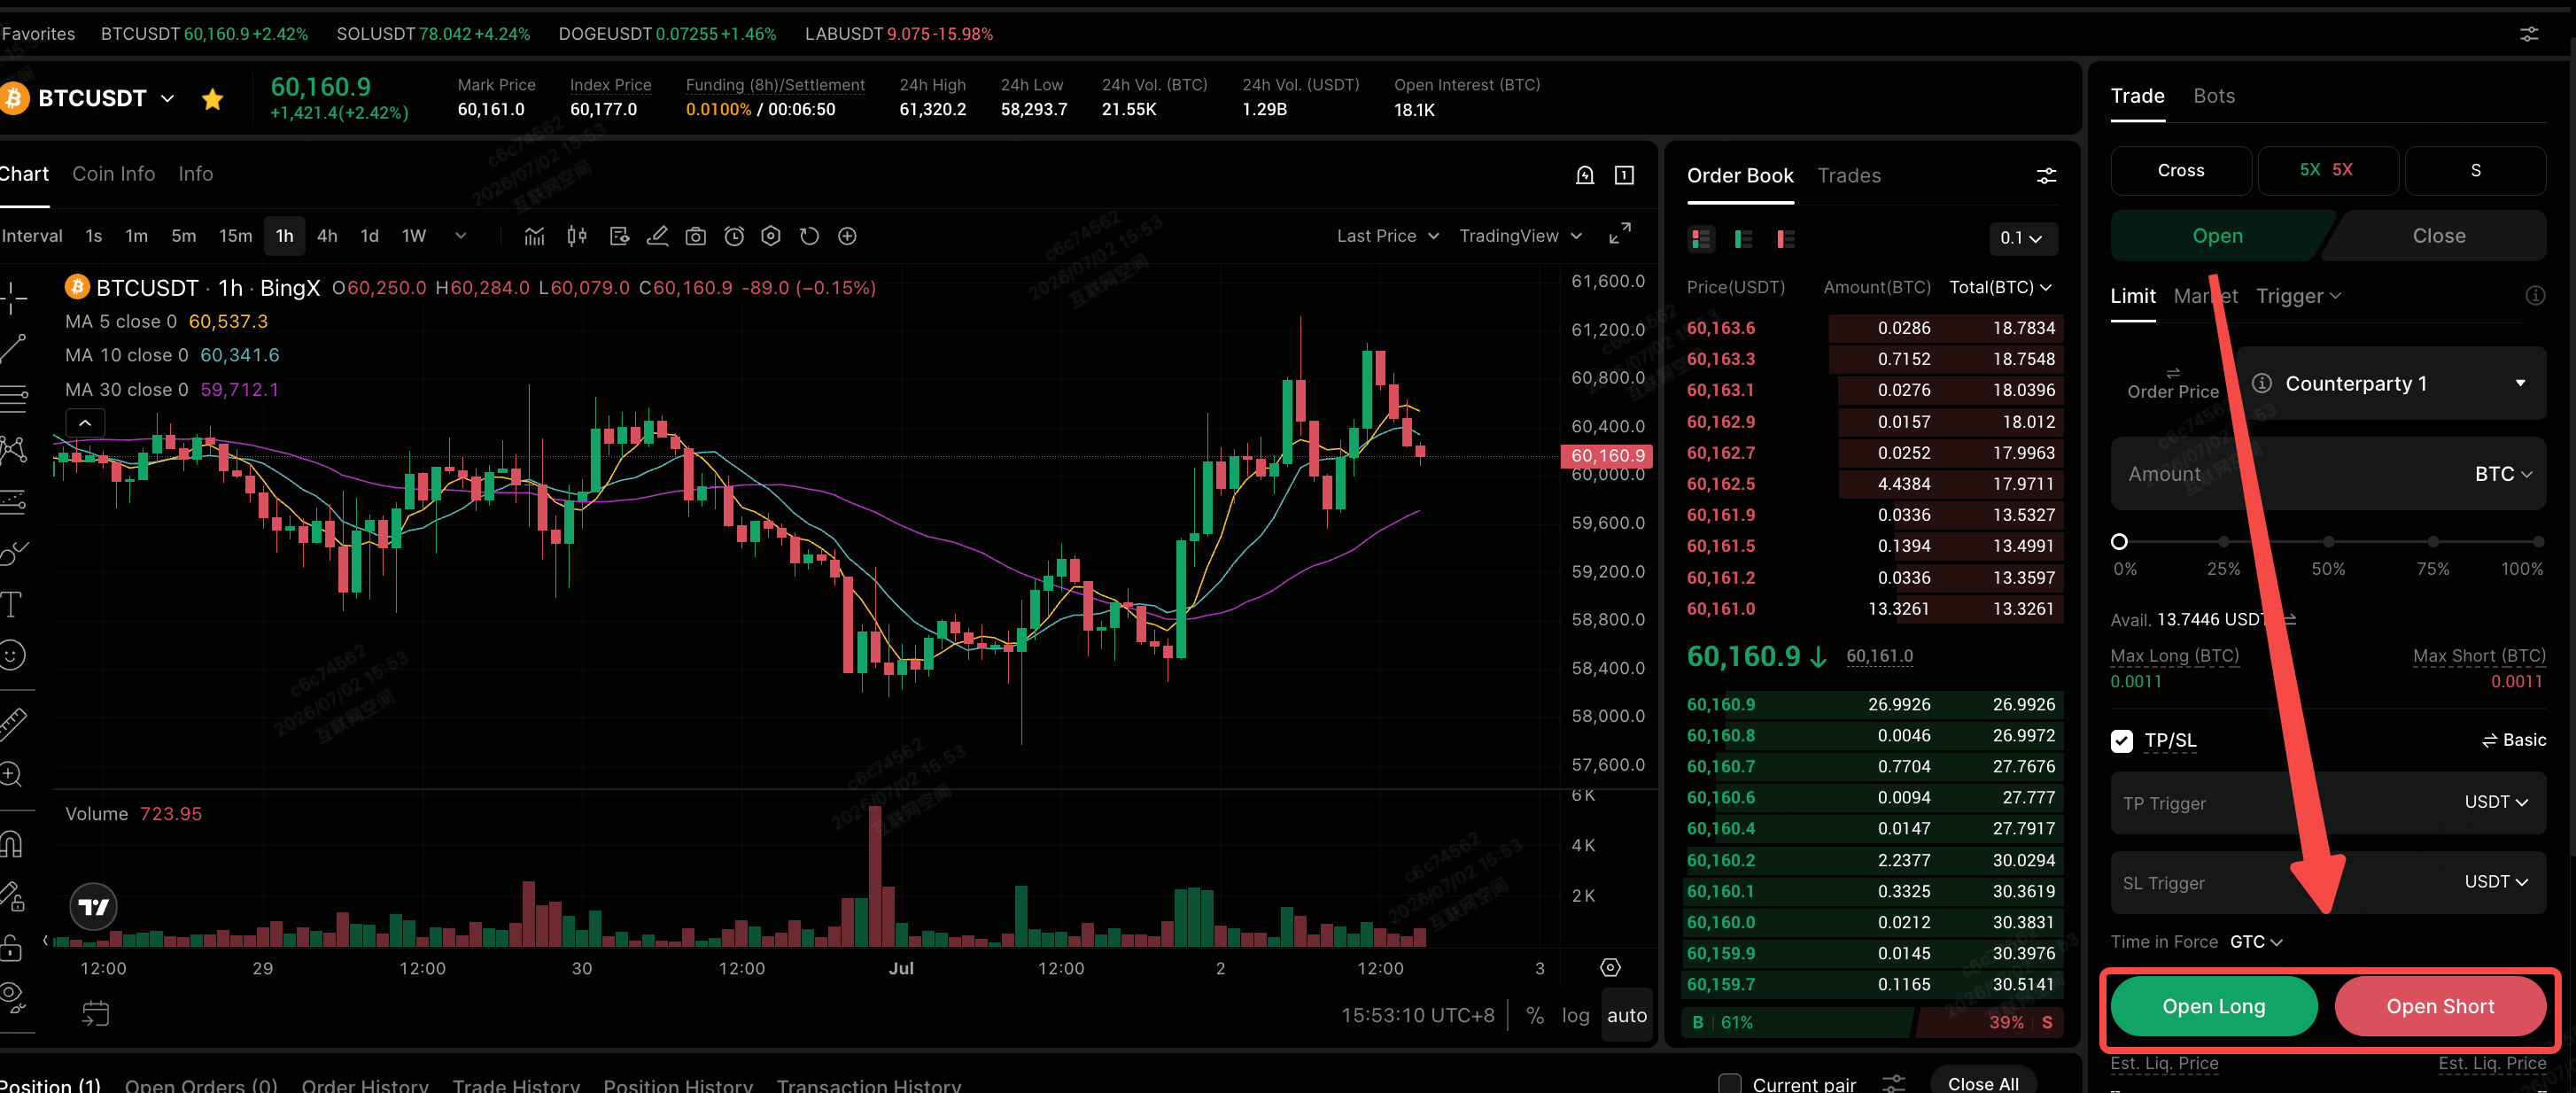
Task: Toggle auto scale on chart
Action: (x=1627, y=1015)
